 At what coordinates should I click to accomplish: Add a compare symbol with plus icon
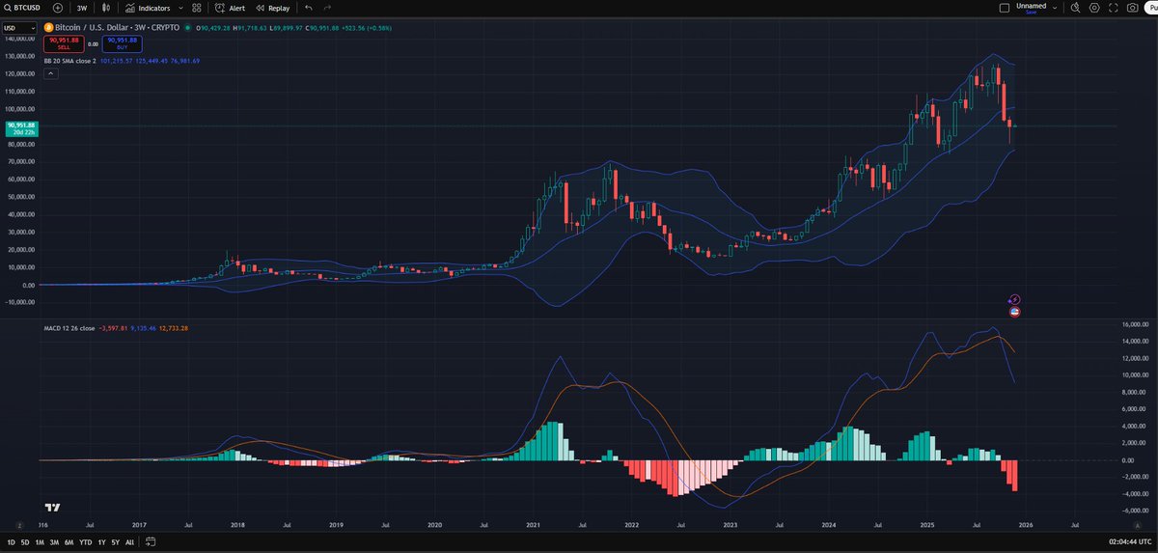click(57, 7)
